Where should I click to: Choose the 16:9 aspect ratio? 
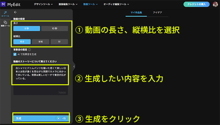(x=22, y=42)
